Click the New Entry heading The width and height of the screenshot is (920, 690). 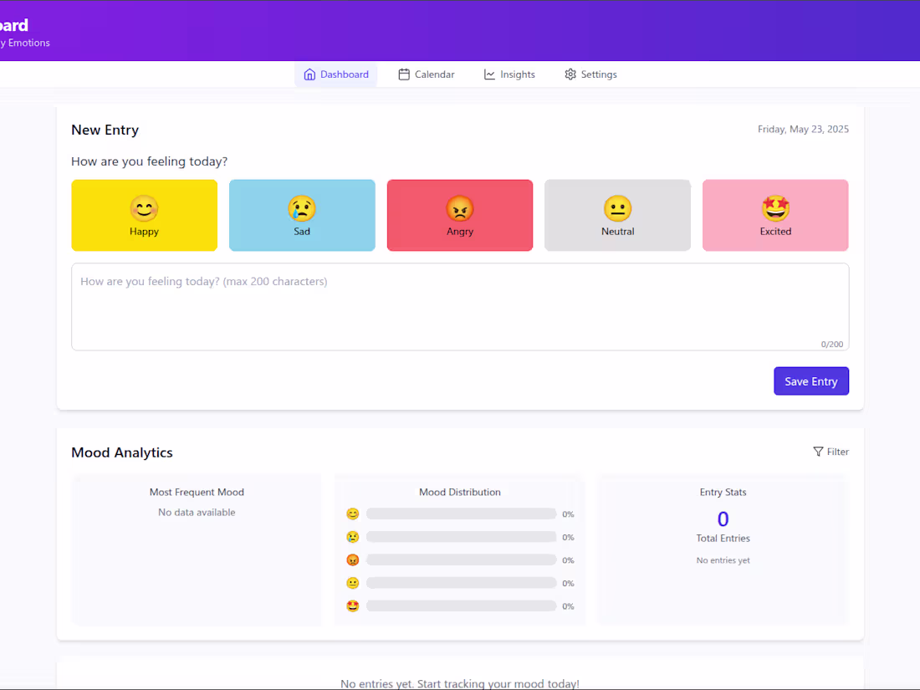(x=105, y=130)
